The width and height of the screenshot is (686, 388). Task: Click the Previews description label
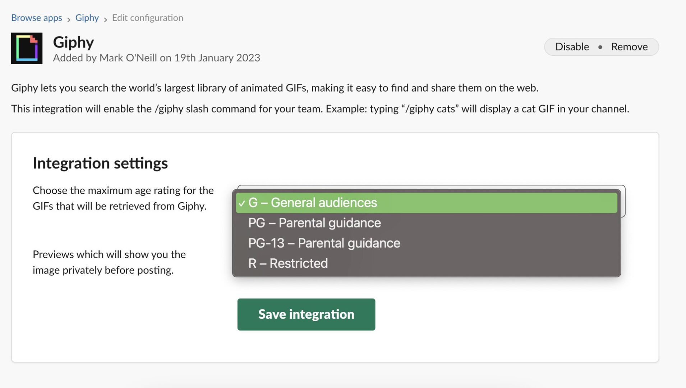(x=109, y=262)
